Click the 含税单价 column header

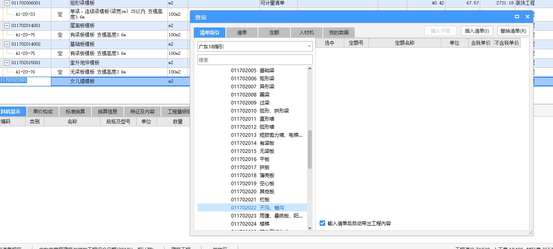pyautogui.click(x=481, y=43)
